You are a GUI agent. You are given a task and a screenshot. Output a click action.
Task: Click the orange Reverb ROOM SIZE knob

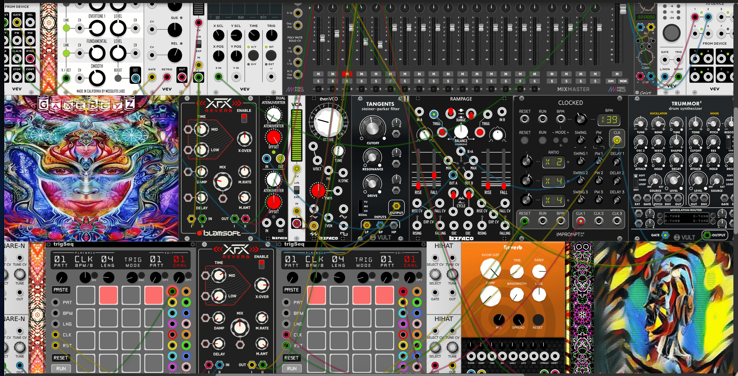coord(490,268)
